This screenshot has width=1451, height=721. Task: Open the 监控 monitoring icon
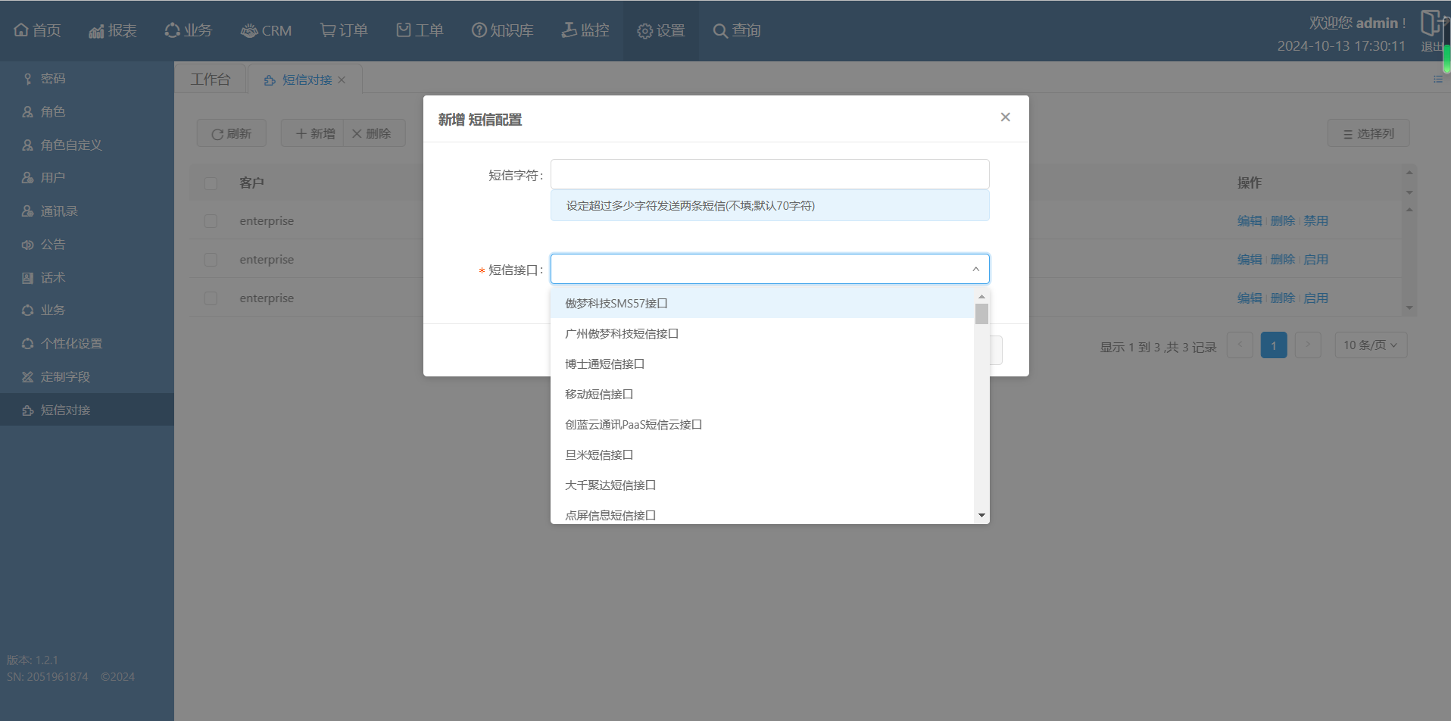point(569,30)
